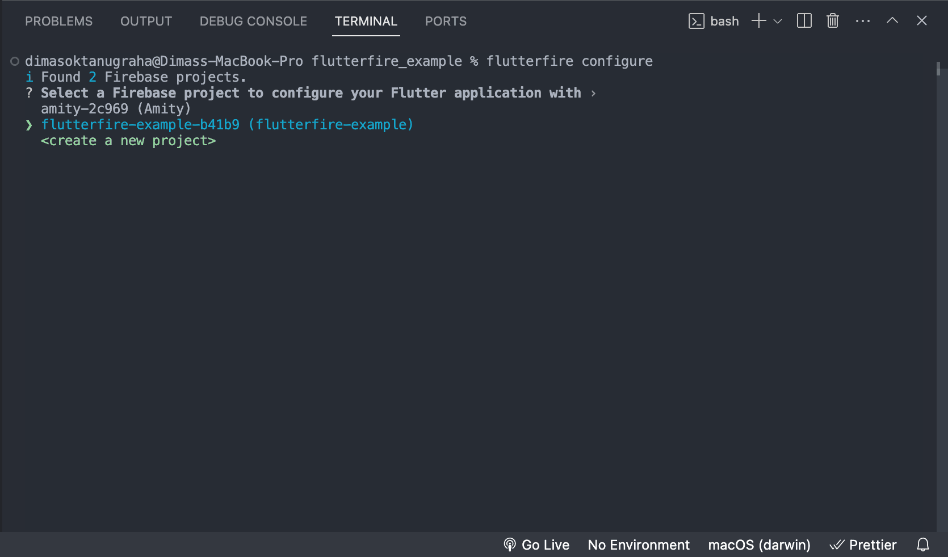
Task: Create a new terminal with plus icon
Action: 759,21
